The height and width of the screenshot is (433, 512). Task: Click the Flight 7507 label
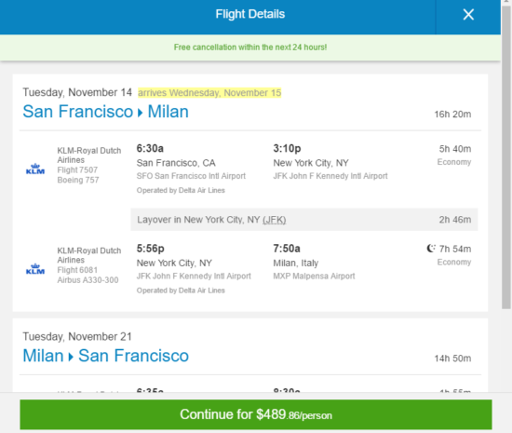[77, 169]
